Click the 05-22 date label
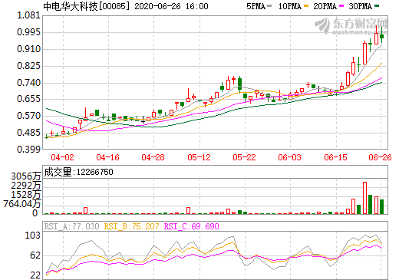Image resolution: width=399 pixels, height=280 pixels. pos(244,157)
